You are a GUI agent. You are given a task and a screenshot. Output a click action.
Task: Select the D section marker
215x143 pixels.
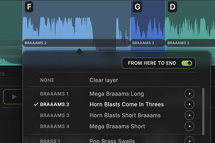(172, 7)
